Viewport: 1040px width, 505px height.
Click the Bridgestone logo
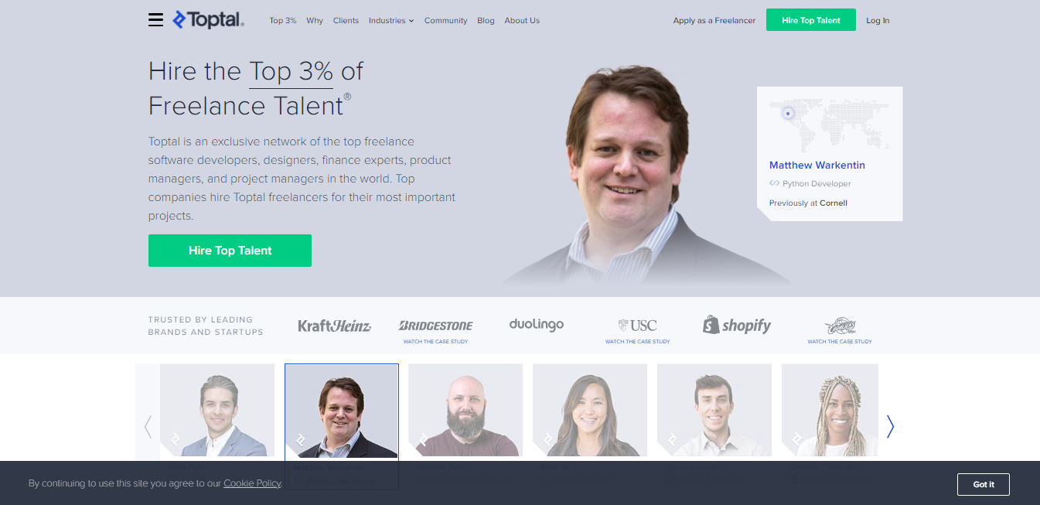click(x=435, y=326)
